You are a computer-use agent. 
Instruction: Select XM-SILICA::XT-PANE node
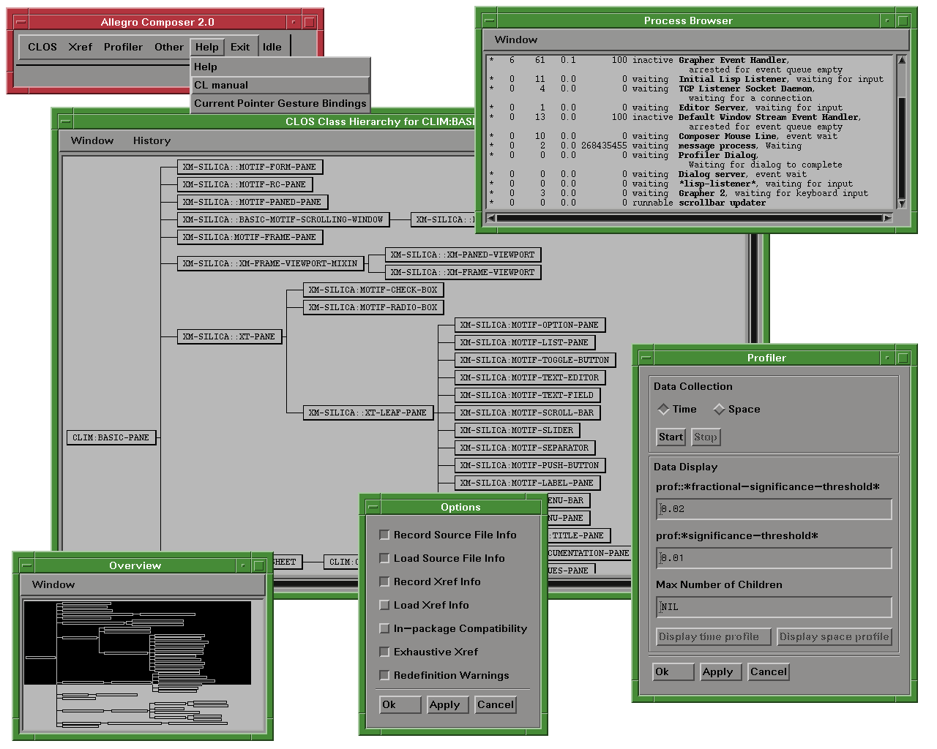click(229, 336)
